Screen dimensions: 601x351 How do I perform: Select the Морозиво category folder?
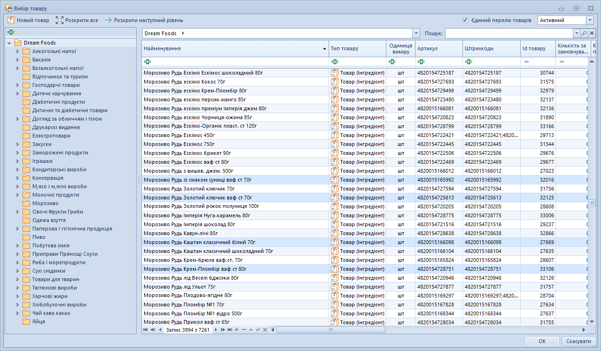(x=45, y=203)
